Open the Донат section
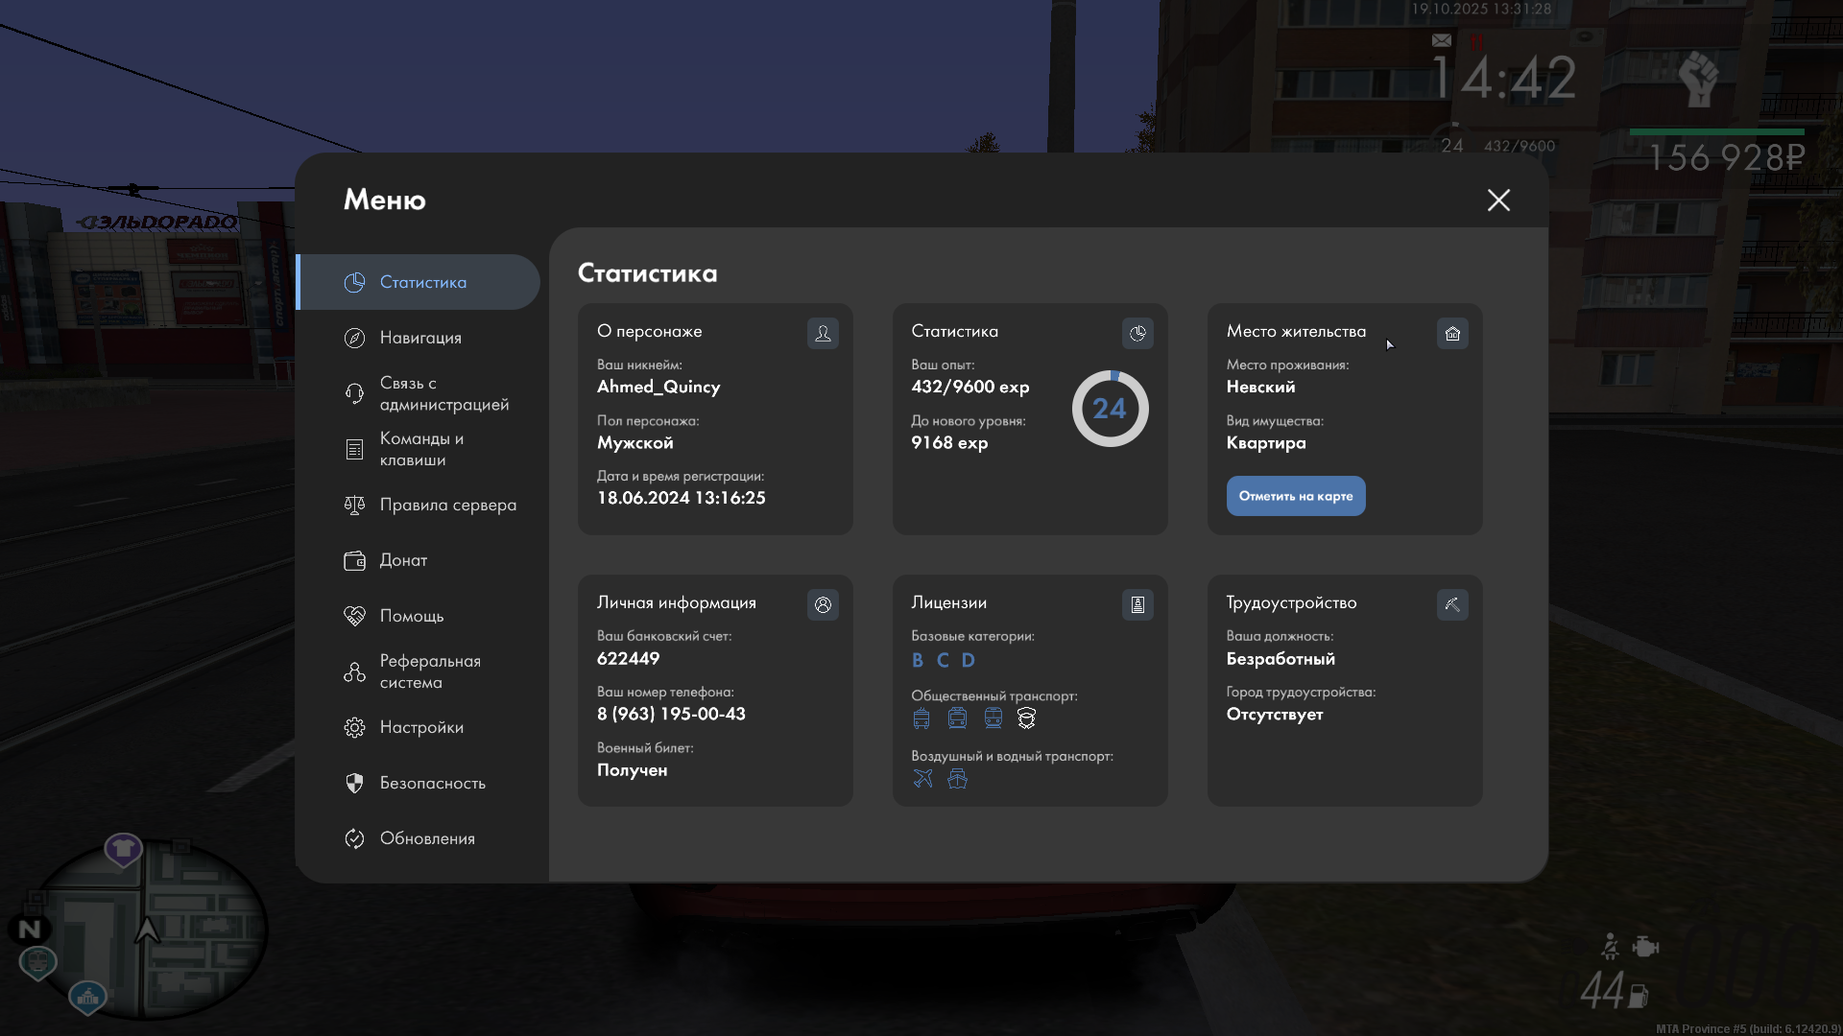This screenshot has width=1843, height=1036. 403,560
